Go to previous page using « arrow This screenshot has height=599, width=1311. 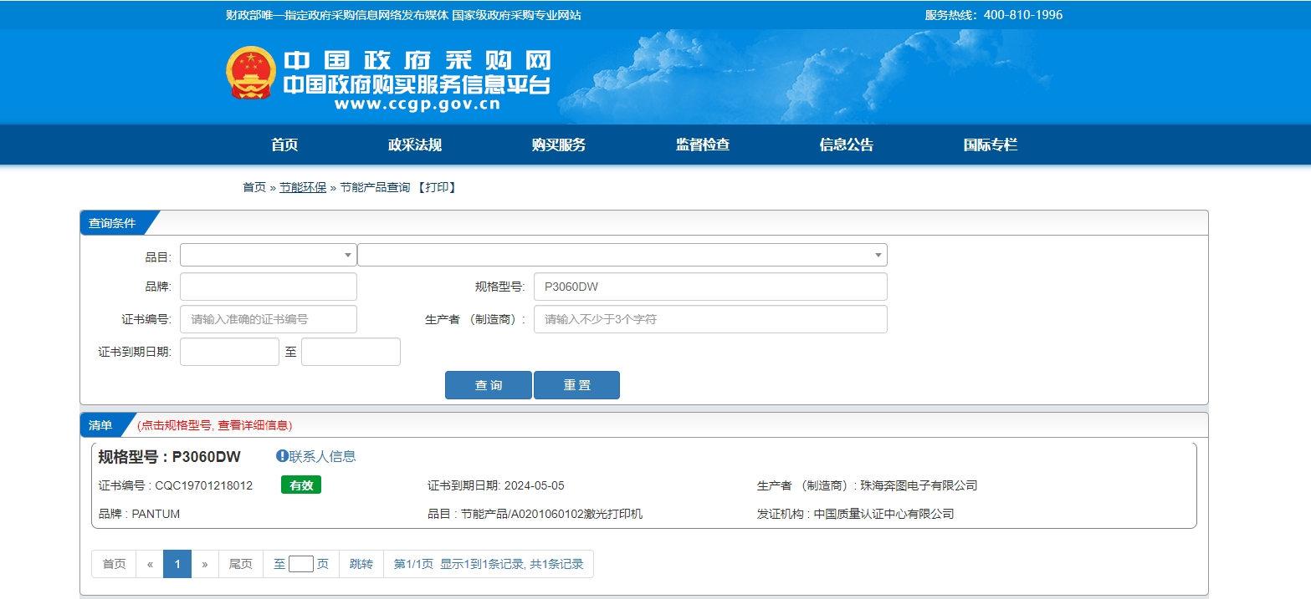(150, 564)
